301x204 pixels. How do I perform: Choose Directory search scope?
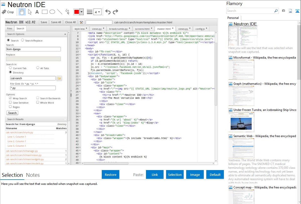click(x=10, y=72)
